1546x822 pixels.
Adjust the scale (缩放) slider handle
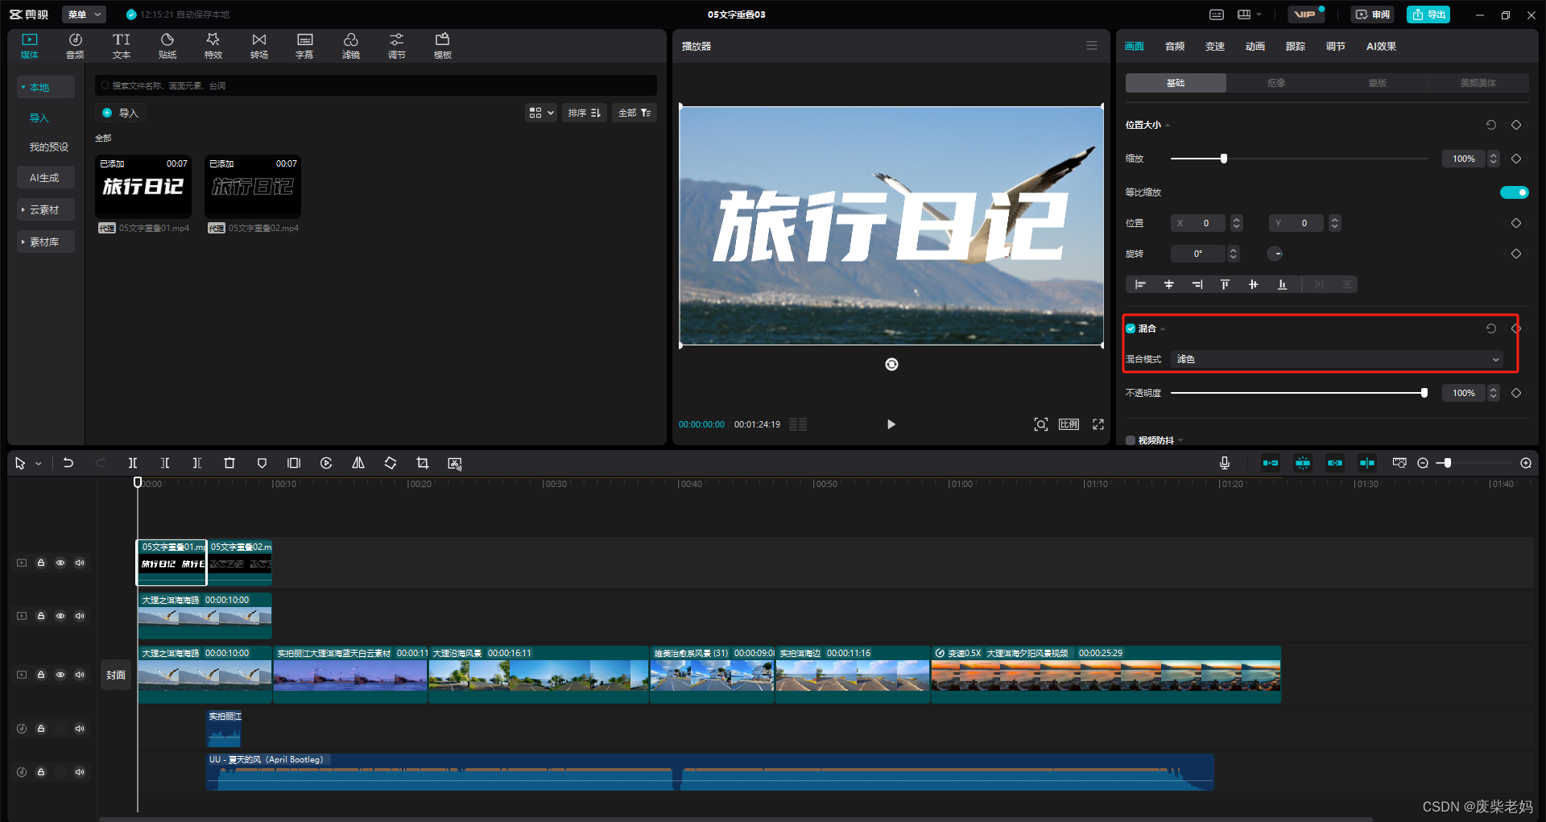(1224, 159)
